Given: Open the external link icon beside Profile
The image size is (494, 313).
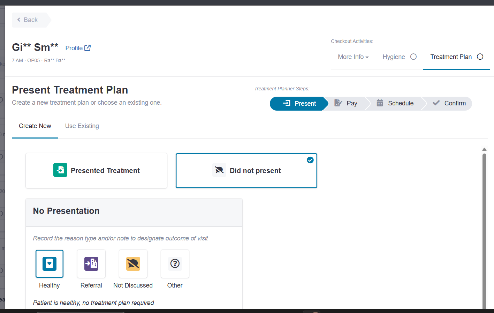Looking at the screenshot, I should tap(88, 48).
